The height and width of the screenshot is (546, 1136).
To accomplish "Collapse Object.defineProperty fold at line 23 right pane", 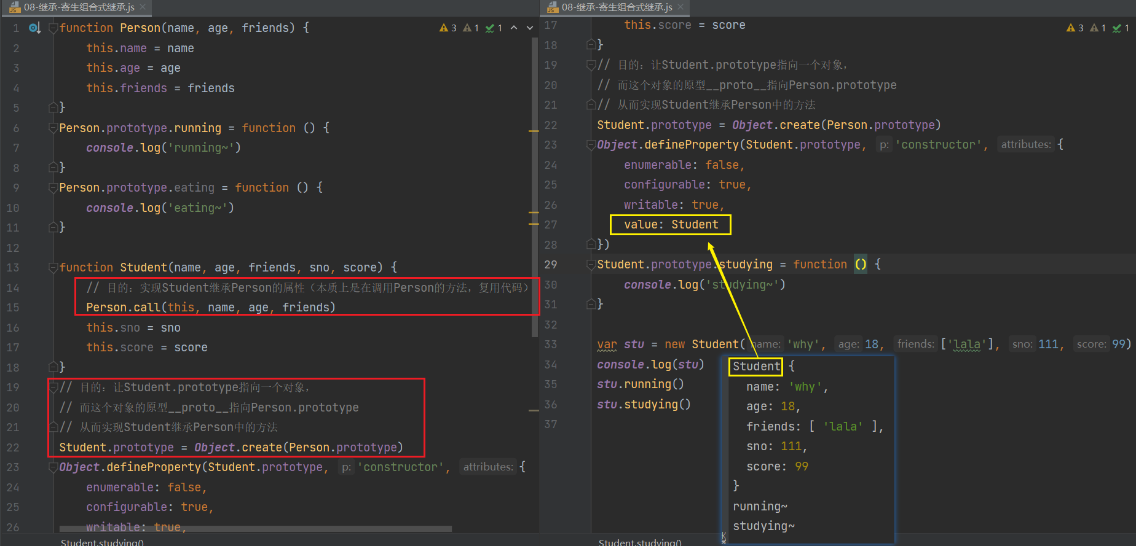I will point(591,144).
